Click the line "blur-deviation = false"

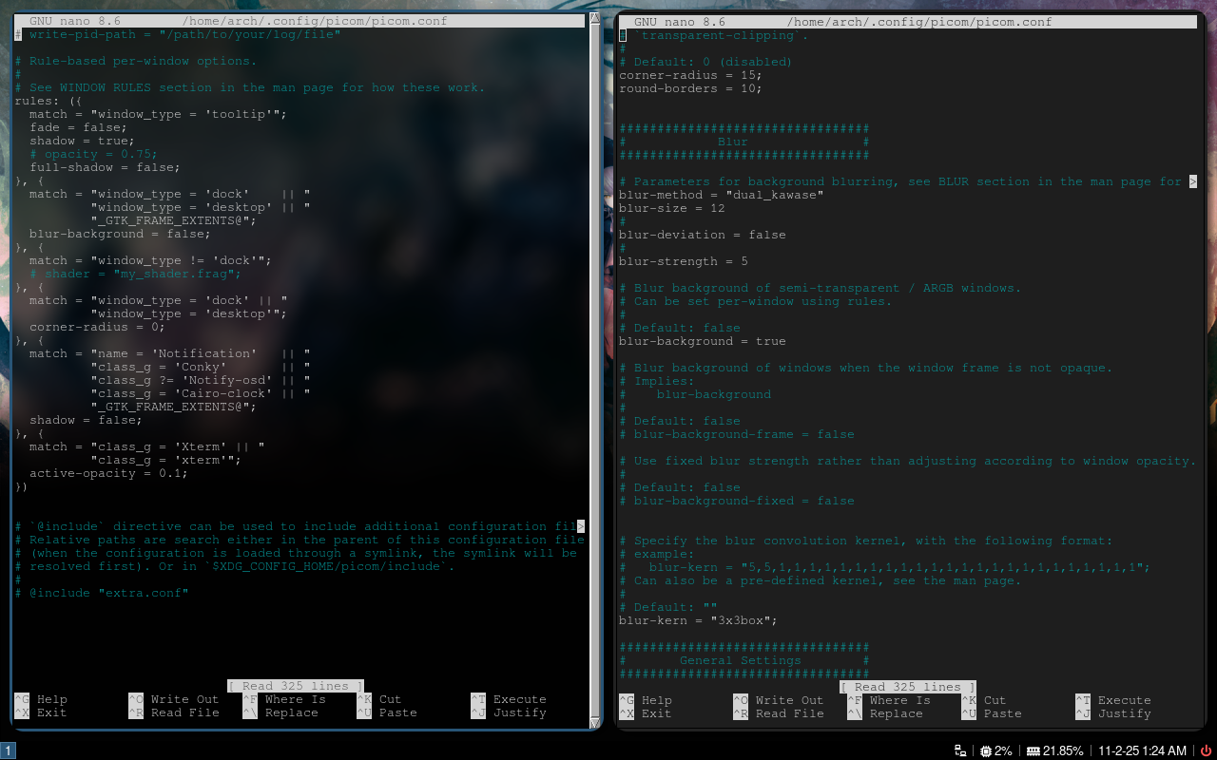click(703, 235)
